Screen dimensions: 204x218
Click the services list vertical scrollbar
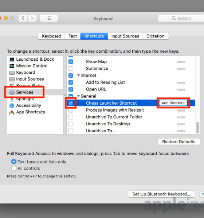coord(197,128)
